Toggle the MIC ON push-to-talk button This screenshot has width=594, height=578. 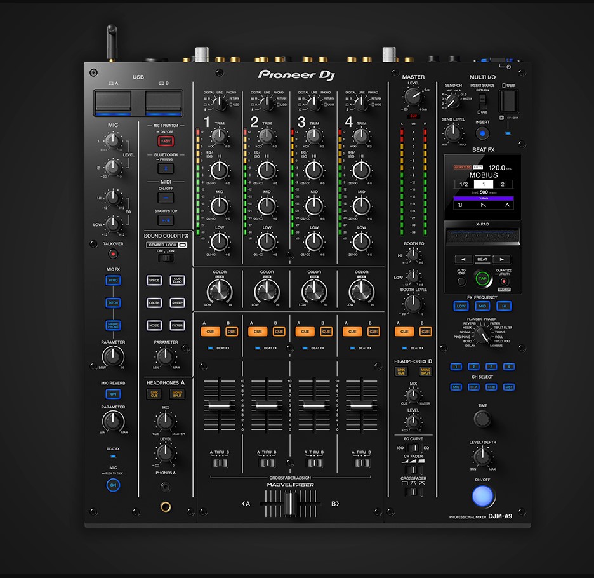113,485
